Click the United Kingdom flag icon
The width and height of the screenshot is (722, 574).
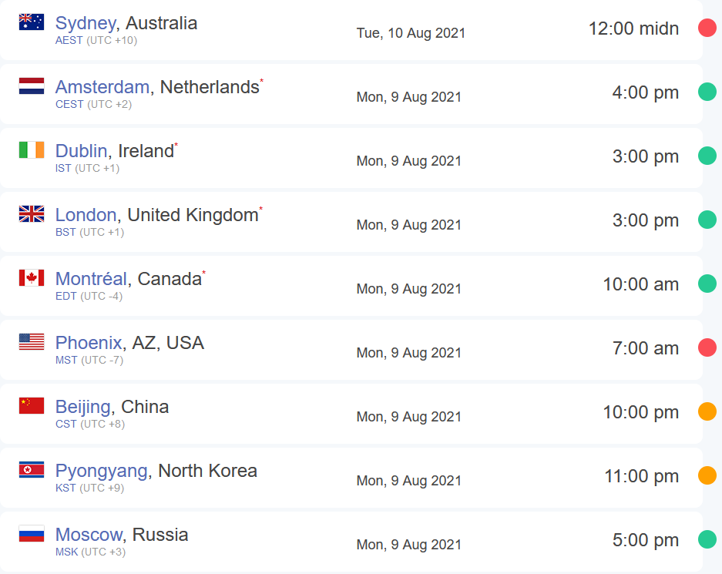(x=32, y=214)
